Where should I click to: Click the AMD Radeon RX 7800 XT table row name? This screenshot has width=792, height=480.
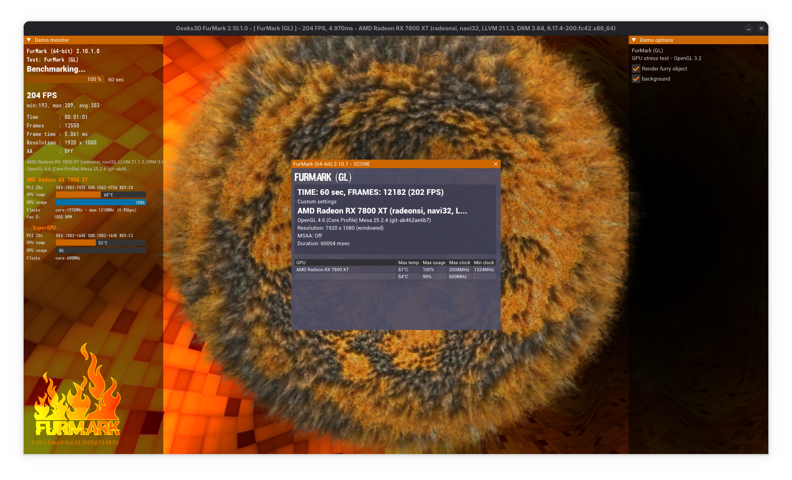click(322, 270)
